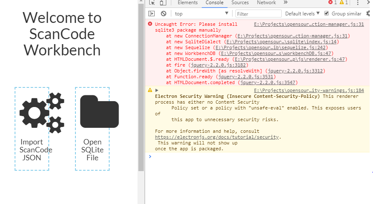Open the DevTools three-dot customize menu
373x204 pixels.
(358, 2)
